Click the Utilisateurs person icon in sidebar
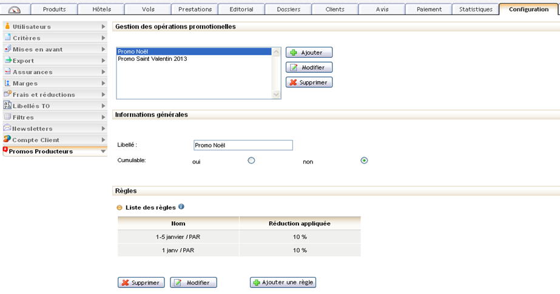The width and height of the screenshot is (560, 294). [x=7, y=27]
